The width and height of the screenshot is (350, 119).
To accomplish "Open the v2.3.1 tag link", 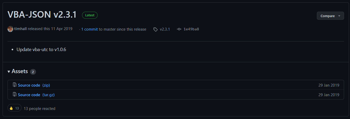I will (x=165, y=29).
